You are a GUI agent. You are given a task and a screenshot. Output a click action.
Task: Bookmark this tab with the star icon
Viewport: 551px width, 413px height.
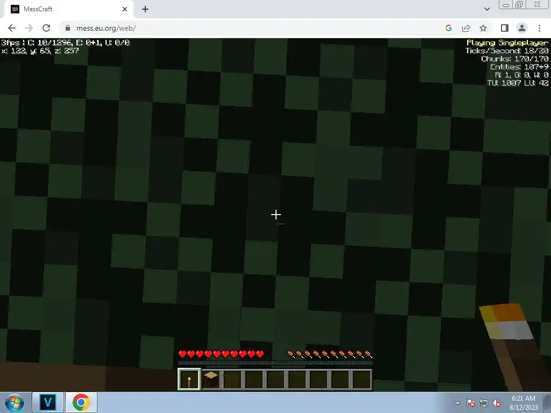click(483, 28)
